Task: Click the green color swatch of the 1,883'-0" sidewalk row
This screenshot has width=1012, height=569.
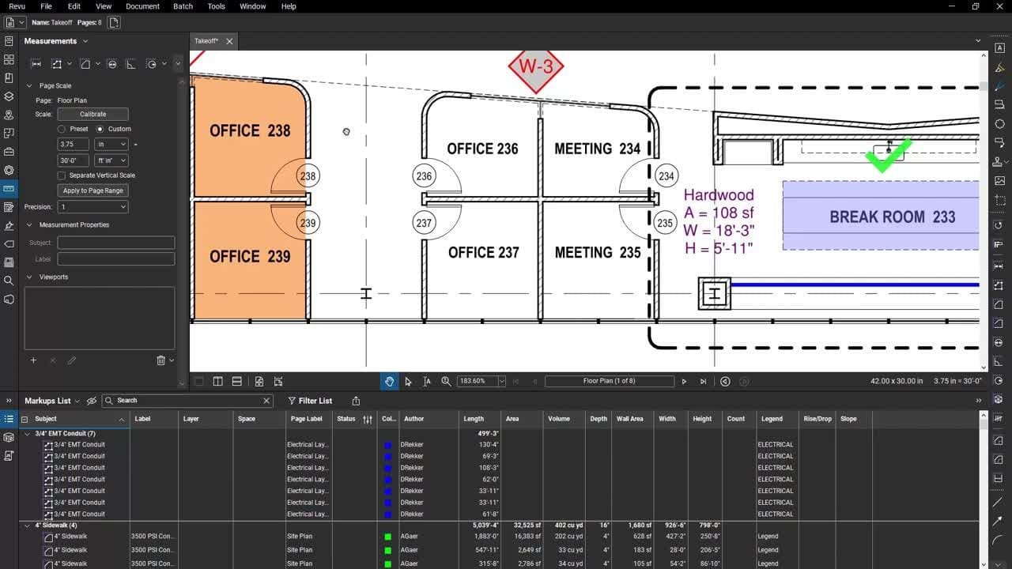Action: pyautogui.click(x=387, y=537)
